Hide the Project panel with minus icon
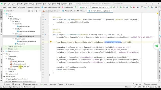The height and width of the screenshot is (90, 161). (40, 11)
